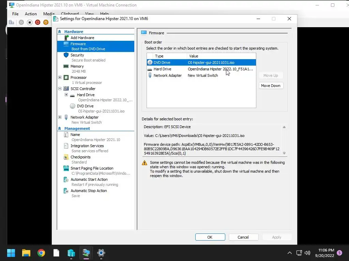Click the taskbar clock showing 11:06 PM
This screenshot has height=261, width=349.
point(325,253)
